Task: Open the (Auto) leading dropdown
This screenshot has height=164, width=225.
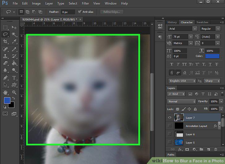Action: 218,37
